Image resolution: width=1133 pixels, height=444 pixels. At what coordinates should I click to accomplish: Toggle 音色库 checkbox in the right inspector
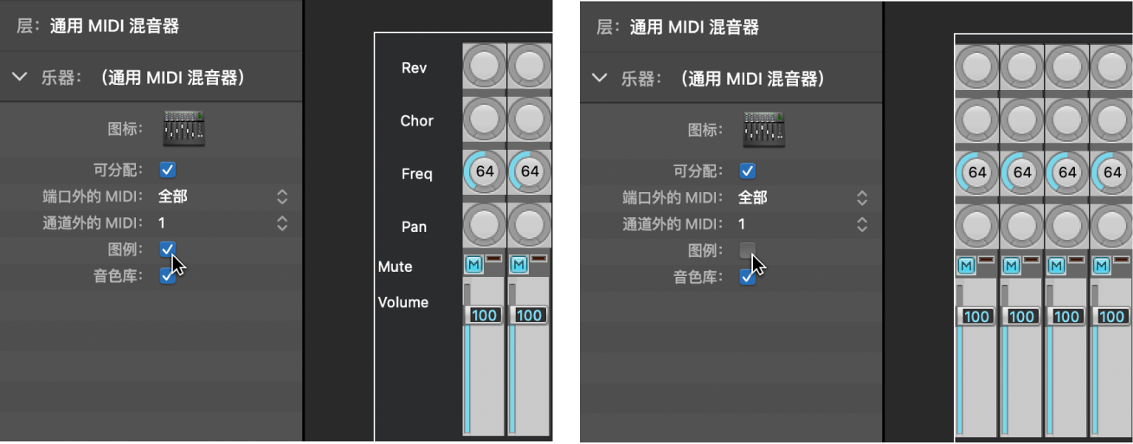748,278
